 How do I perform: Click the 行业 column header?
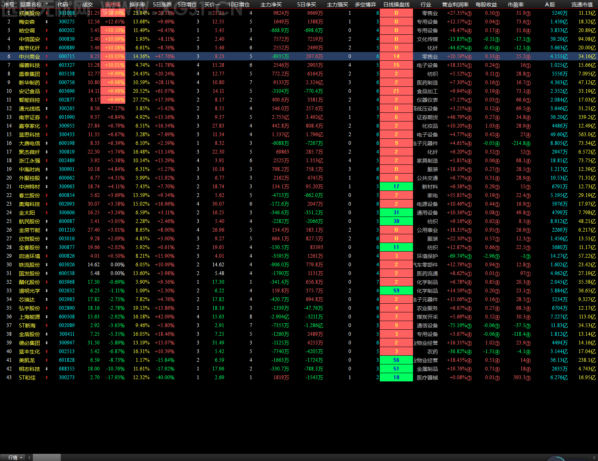coord(426,5)
